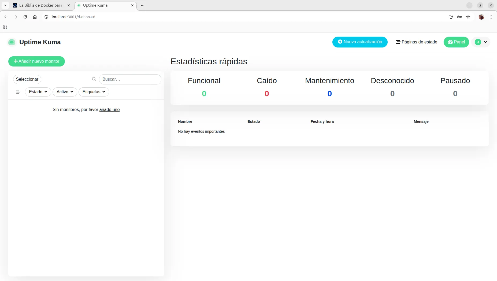Click the filter lines icon

[x=18, y=92]
